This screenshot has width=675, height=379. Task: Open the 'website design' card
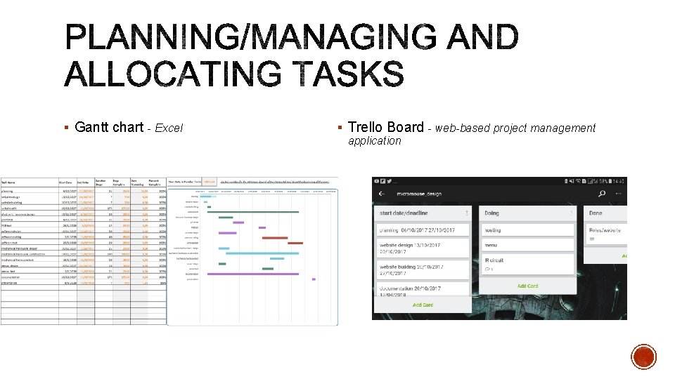[x=423, y=248]
